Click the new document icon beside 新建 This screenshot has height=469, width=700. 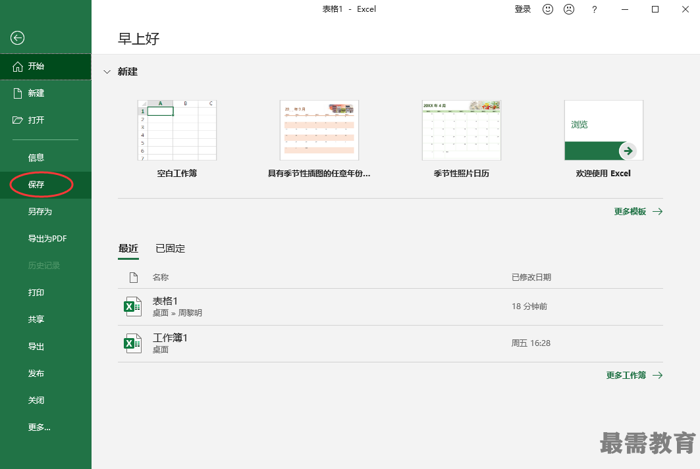pos(17,93)
